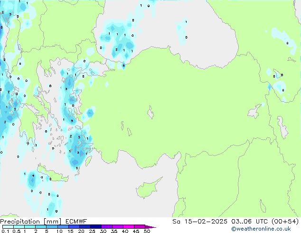Select the legend swatch between 45 and 50
The image size is (301, 233).
pos(140,227)
